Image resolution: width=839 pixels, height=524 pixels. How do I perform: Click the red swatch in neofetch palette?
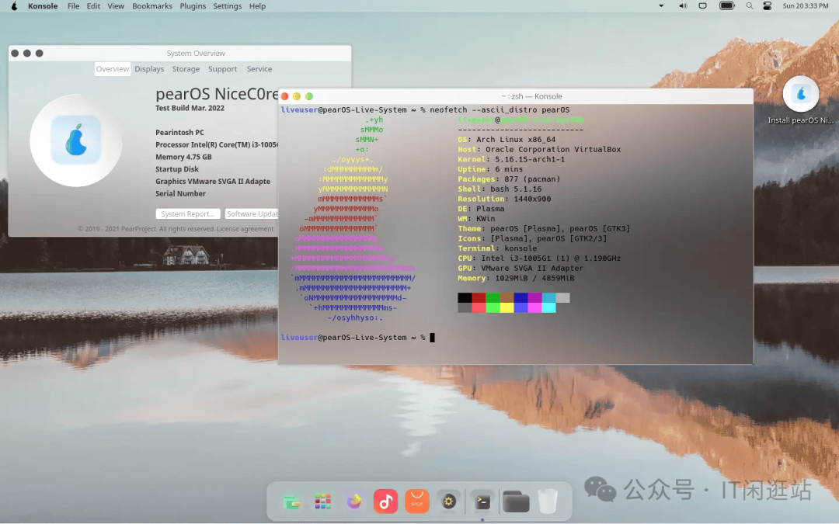[479, 298]
